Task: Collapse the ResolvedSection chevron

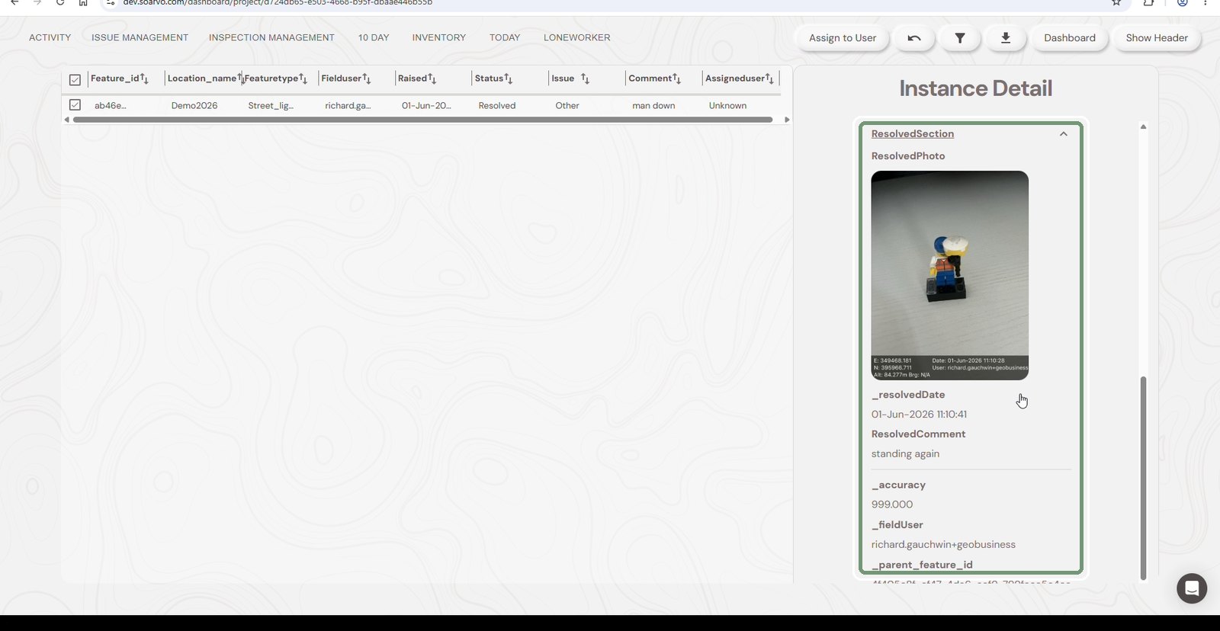Action: [x=1064, y=134]
